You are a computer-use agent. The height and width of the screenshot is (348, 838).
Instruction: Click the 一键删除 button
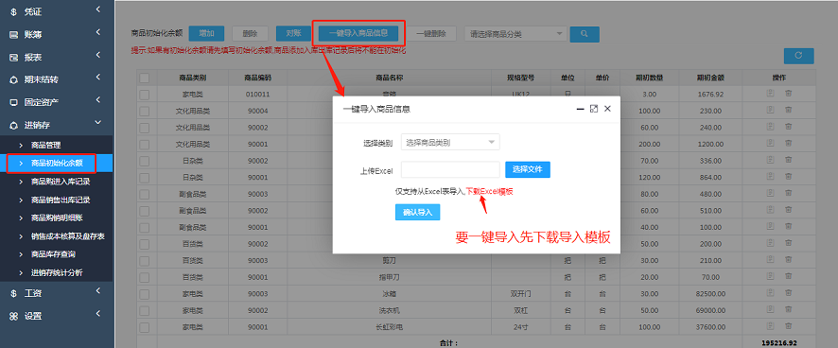pyautogui.click(x=430, y=33)
